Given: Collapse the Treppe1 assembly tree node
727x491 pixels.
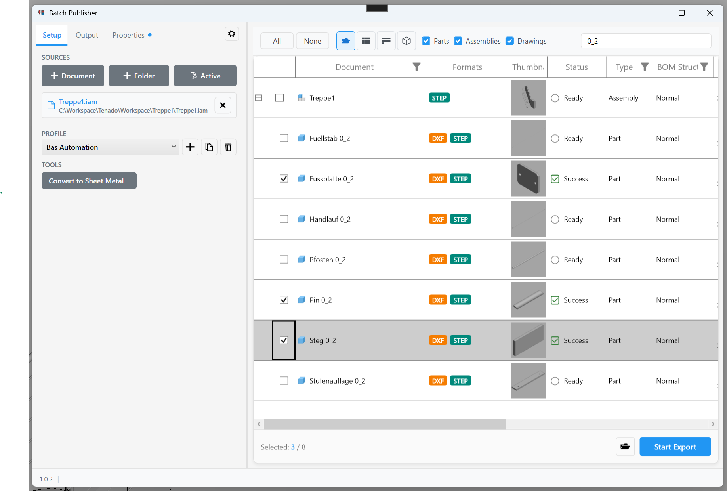Looking at the screenshot, I should tap(259, 97).
